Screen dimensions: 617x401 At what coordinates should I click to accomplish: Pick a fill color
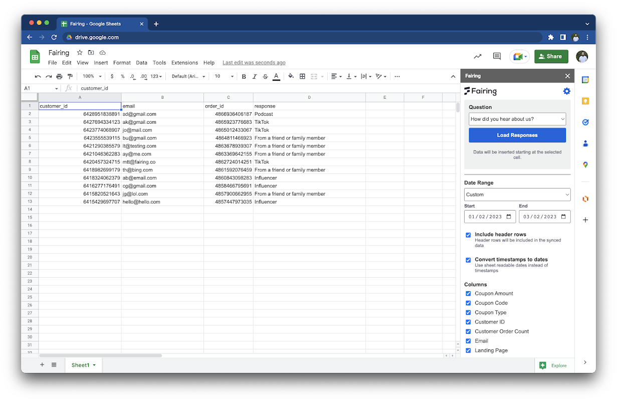pyautogui.click(x=291, y=77)
